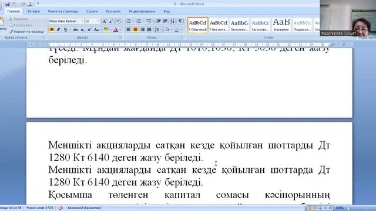This screenshot has width=376, height=211.
Task: Zoom out with minus button
Action: (348, 208)
